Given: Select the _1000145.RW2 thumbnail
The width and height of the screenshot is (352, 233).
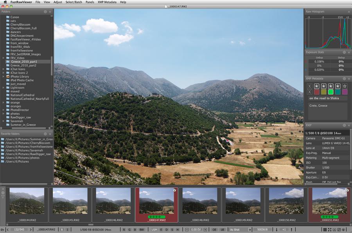Looking at the screenshot, I should tap(70, 202).
